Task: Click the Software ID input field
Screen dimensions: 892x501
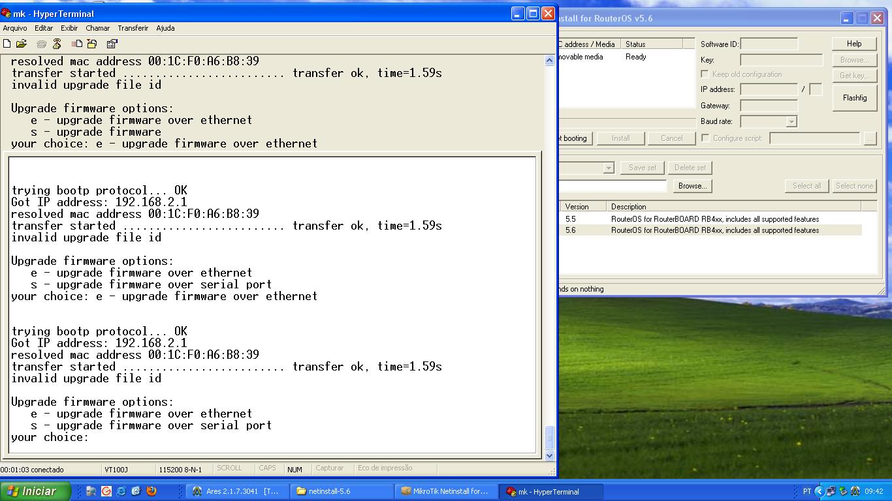Action: [x=769, y=44]
